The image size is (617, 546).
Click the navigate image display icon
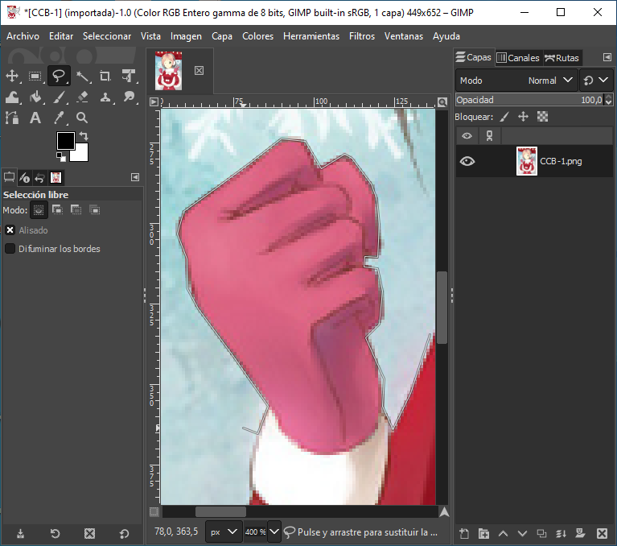(x=444, y=512)
